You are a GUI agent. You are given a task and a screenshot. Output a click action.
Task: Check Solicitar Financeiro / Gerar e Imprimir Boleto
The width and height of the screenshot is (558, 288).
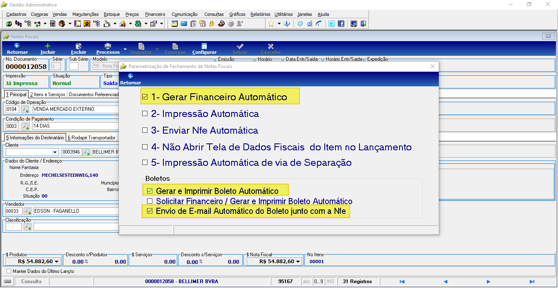tap(150, 201)
